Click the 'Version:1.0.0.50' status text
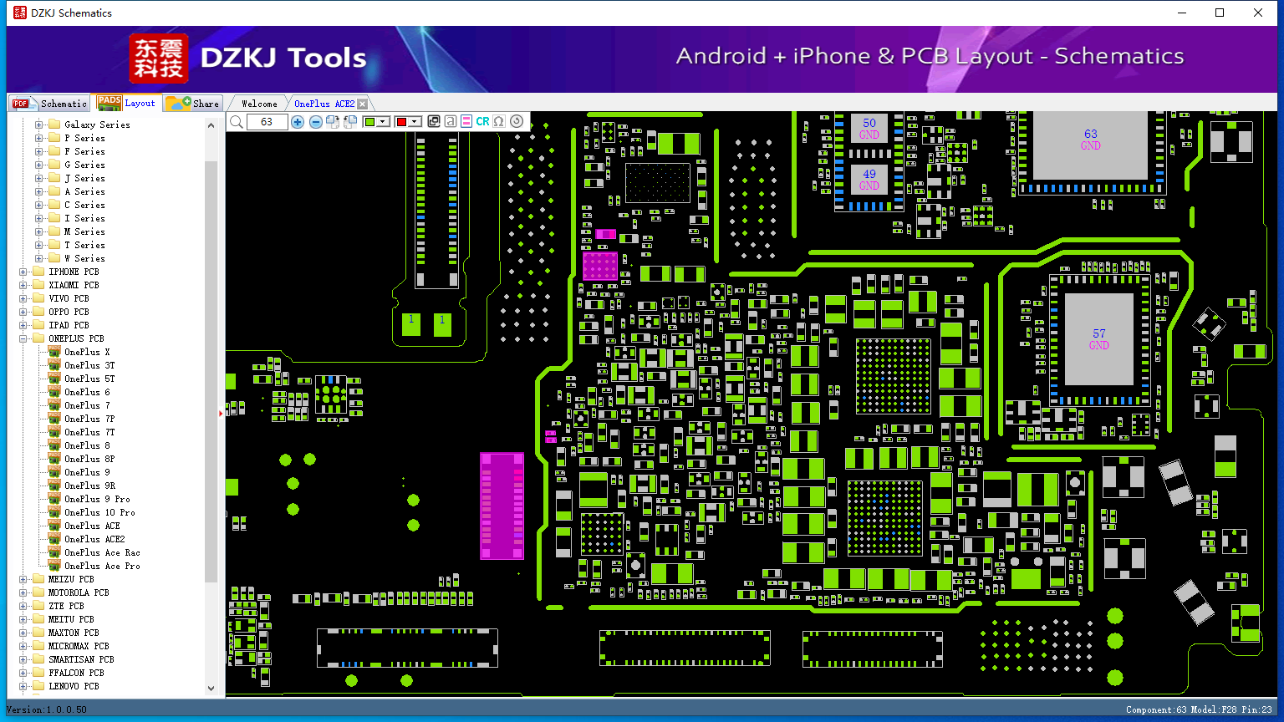 47,709
